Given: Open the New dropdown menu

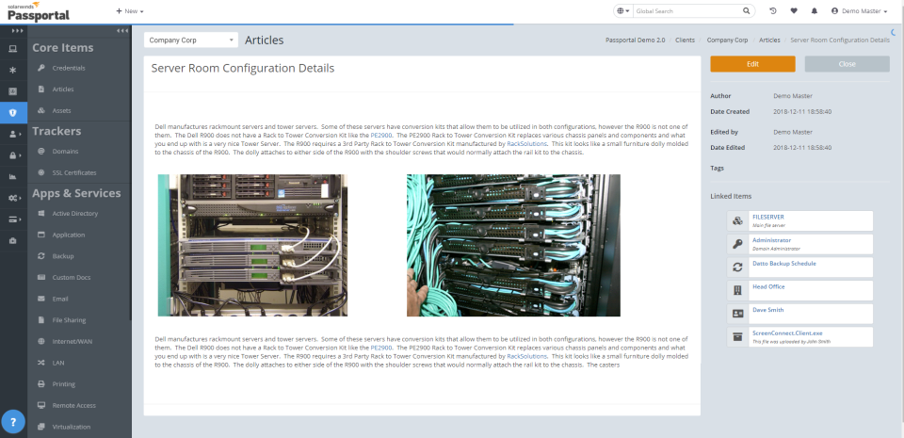Looking at the screenshot, I should tap(130, 11).
